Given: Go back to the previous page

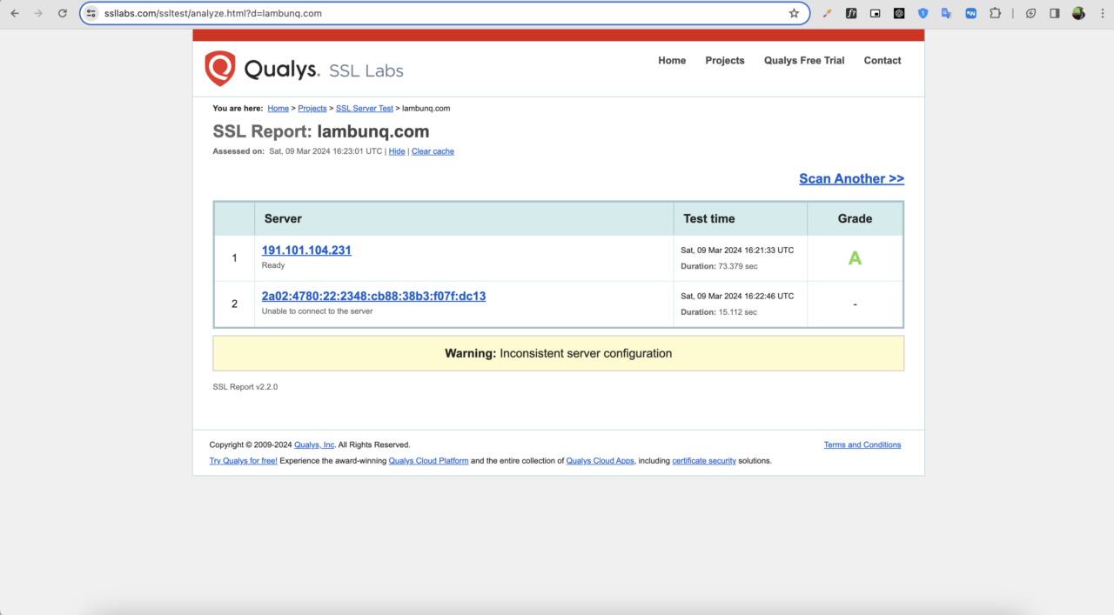Looking at the screenshot, I should coord(15,13).
